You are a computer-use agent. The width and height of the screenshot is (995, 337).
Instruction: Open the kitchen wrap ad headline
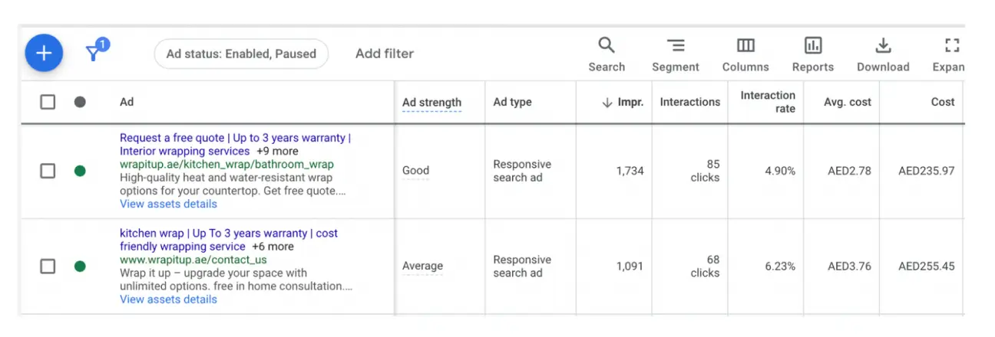229,240
